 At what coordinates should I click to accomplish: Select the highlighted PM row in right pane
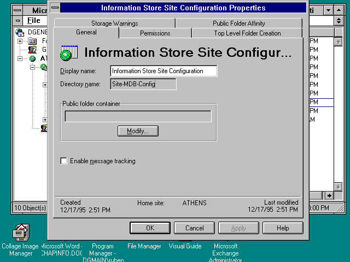click(x=322, y=102)
